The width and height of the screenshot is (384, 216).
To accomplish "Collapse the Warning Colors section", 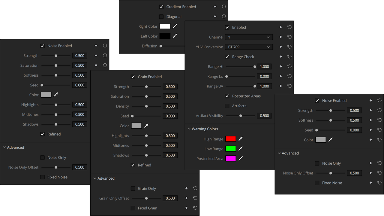I will coord(189,129).
